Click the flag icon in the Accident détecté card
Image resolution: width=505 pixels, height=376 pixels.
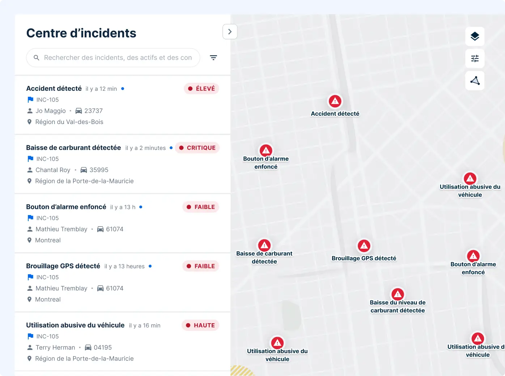click(x=30, y=100)
